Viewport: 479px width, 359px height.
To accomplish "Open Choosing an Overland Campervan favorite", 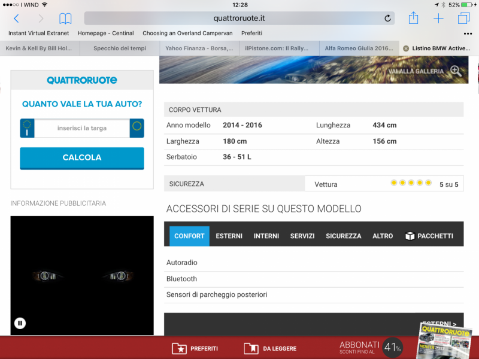I will click(187, 33).
